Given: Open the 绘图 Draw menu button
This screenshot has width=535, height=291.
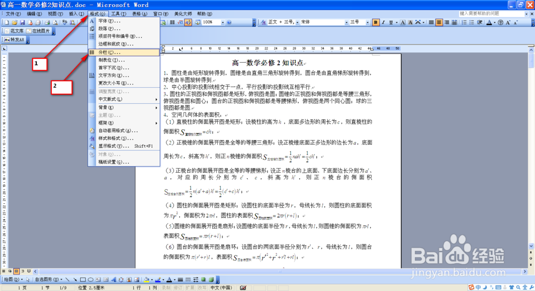Looking at the screenshot, I should point(13,279).
